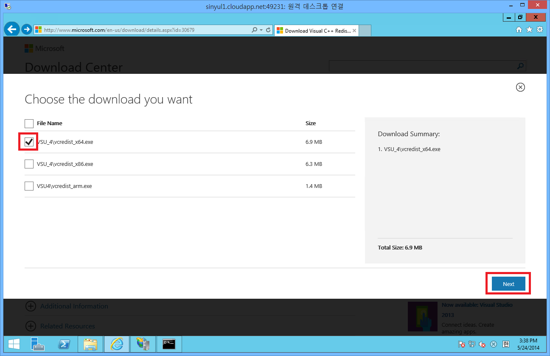
Task: Open File Explorer from the taskbar
Action: click(90, 344)
